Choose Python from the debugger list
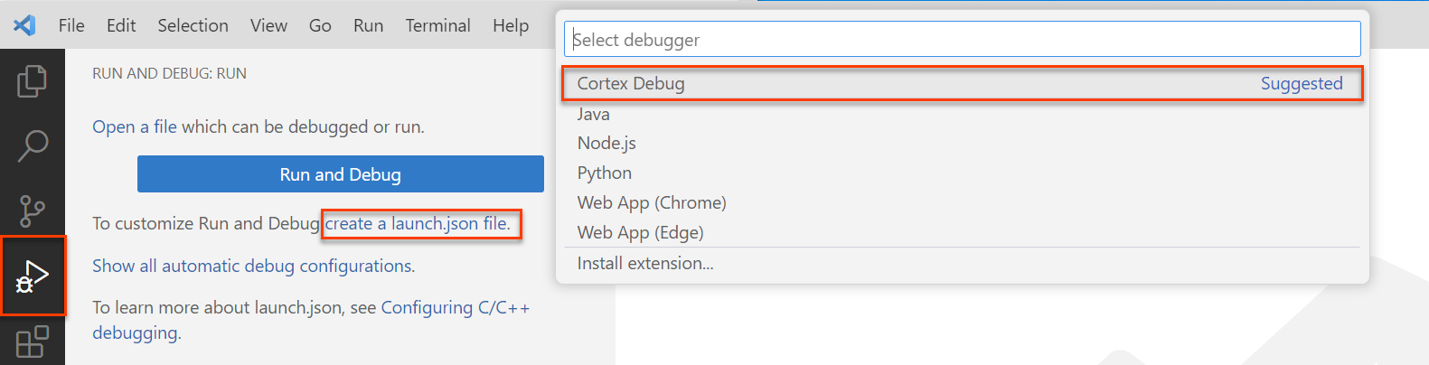Image resolution: width=1429 pixels, height=365 pixels. [x=605, y=173]
